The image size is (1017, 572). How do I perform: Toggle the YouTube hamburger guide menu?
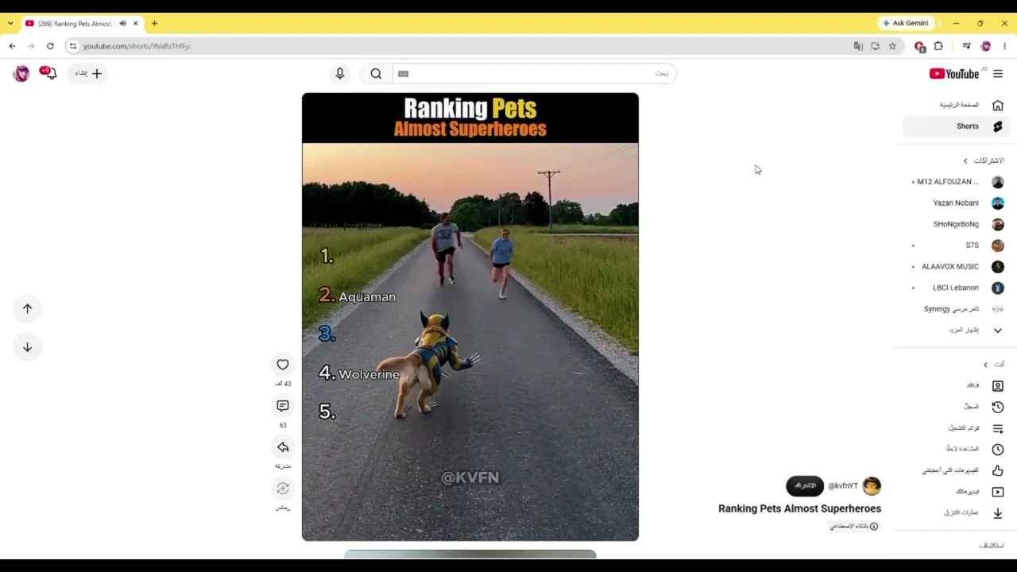998,74
